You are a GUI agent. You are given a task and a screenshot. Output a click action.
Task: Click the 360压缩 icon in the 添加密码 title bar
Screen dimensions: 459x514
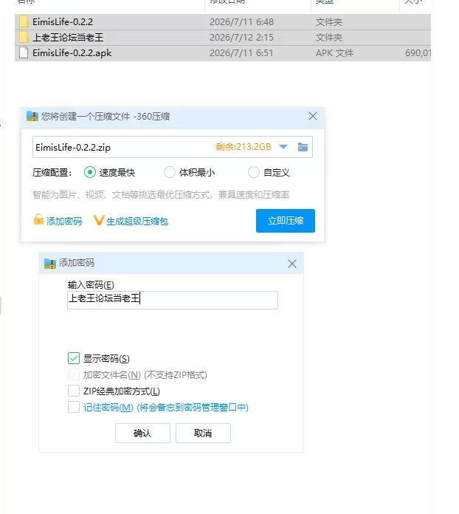(50, 263)
